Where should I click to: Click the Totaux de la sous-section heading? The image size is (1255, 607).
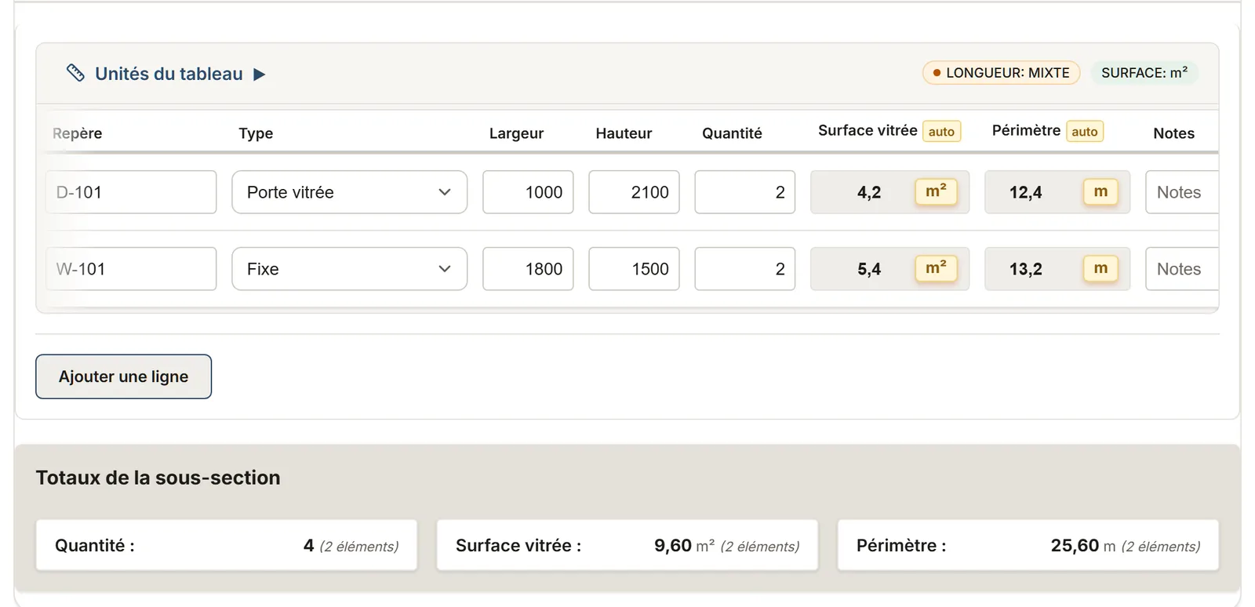[x=158, y=478]
